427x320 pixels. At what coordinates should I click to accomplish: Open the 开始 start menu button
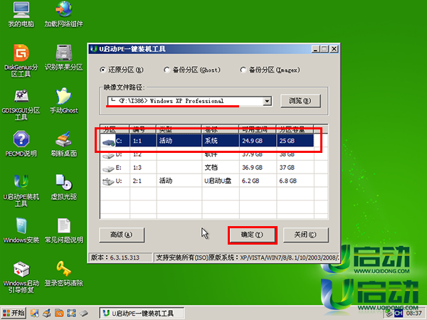[13, 313]
